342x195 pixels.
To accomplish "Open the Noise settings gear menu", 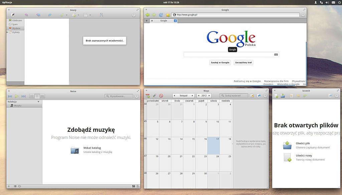I will coord(137,96).
